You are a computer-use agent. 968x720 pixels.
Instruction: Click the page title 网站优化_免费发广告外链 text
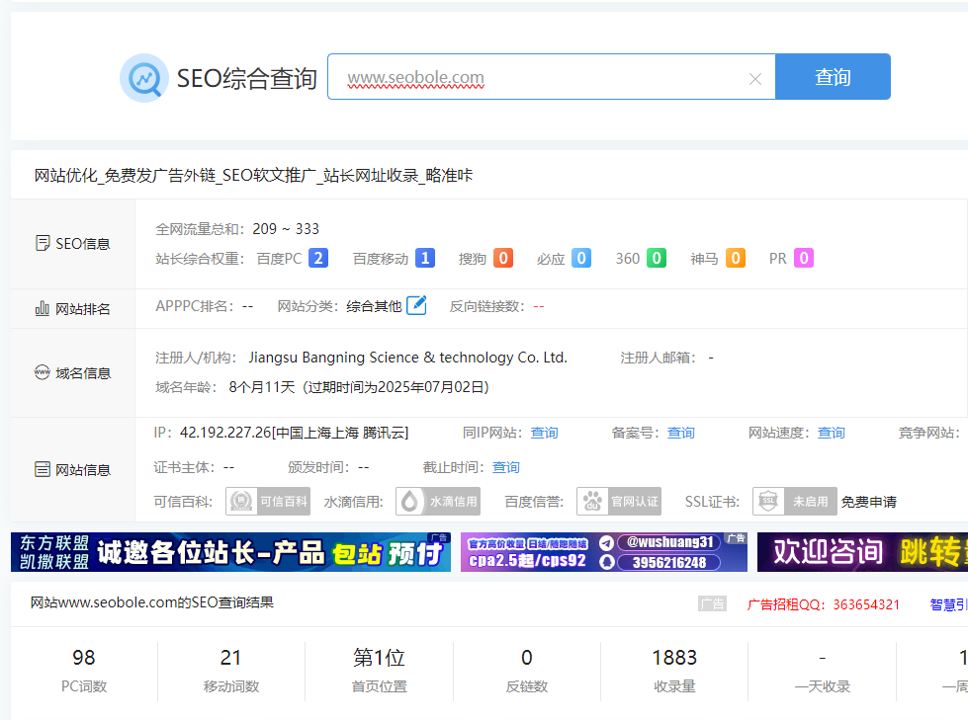(253, 176)
